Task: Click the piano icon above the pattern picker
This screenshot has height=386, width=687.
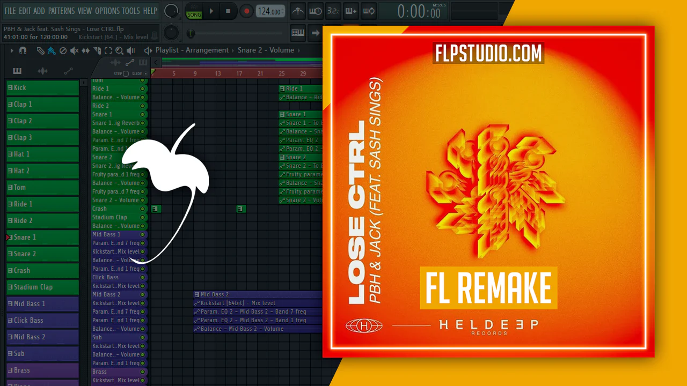Action: point(17,71)
